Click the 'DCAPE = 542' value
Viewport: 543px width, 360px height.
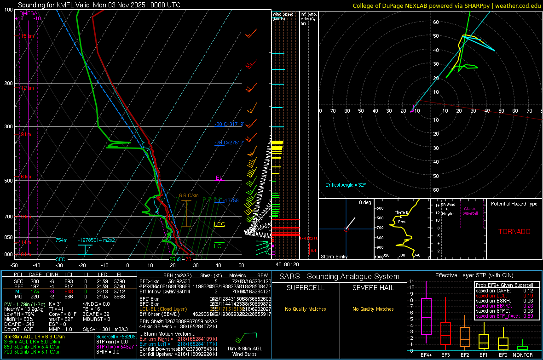click(19, 324)
